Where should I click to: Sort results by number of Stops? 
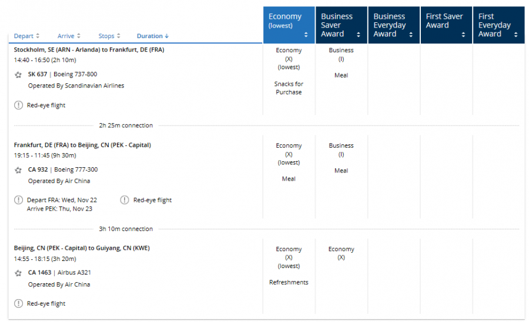click(x=109, y=36)
